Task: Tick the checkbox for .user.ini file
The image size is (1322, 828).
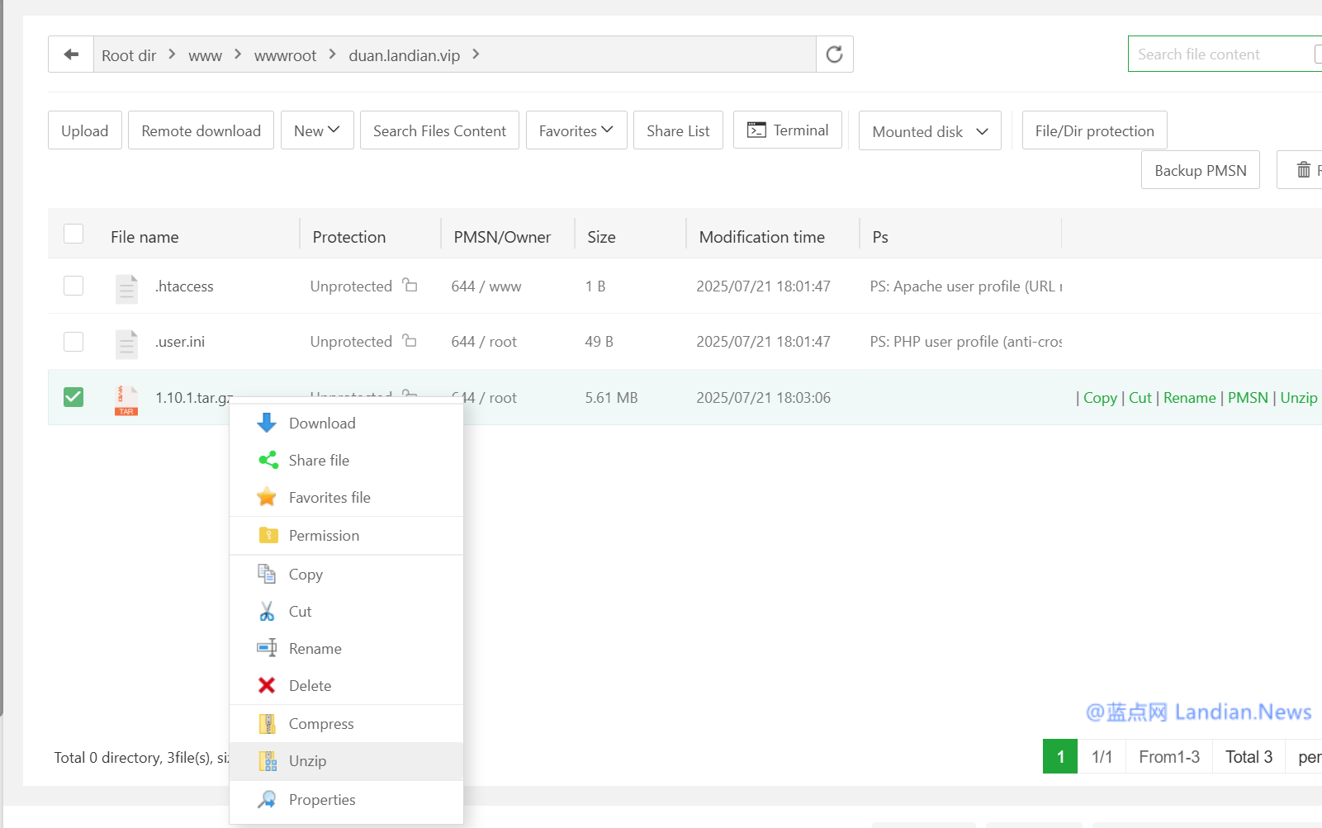Action: [73, 341]
